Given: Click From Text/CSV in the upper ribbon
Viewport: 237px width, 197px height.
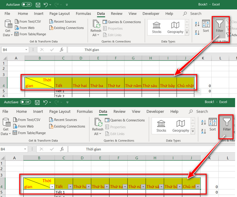Looking at the screenshot, I should coord(28,21).
